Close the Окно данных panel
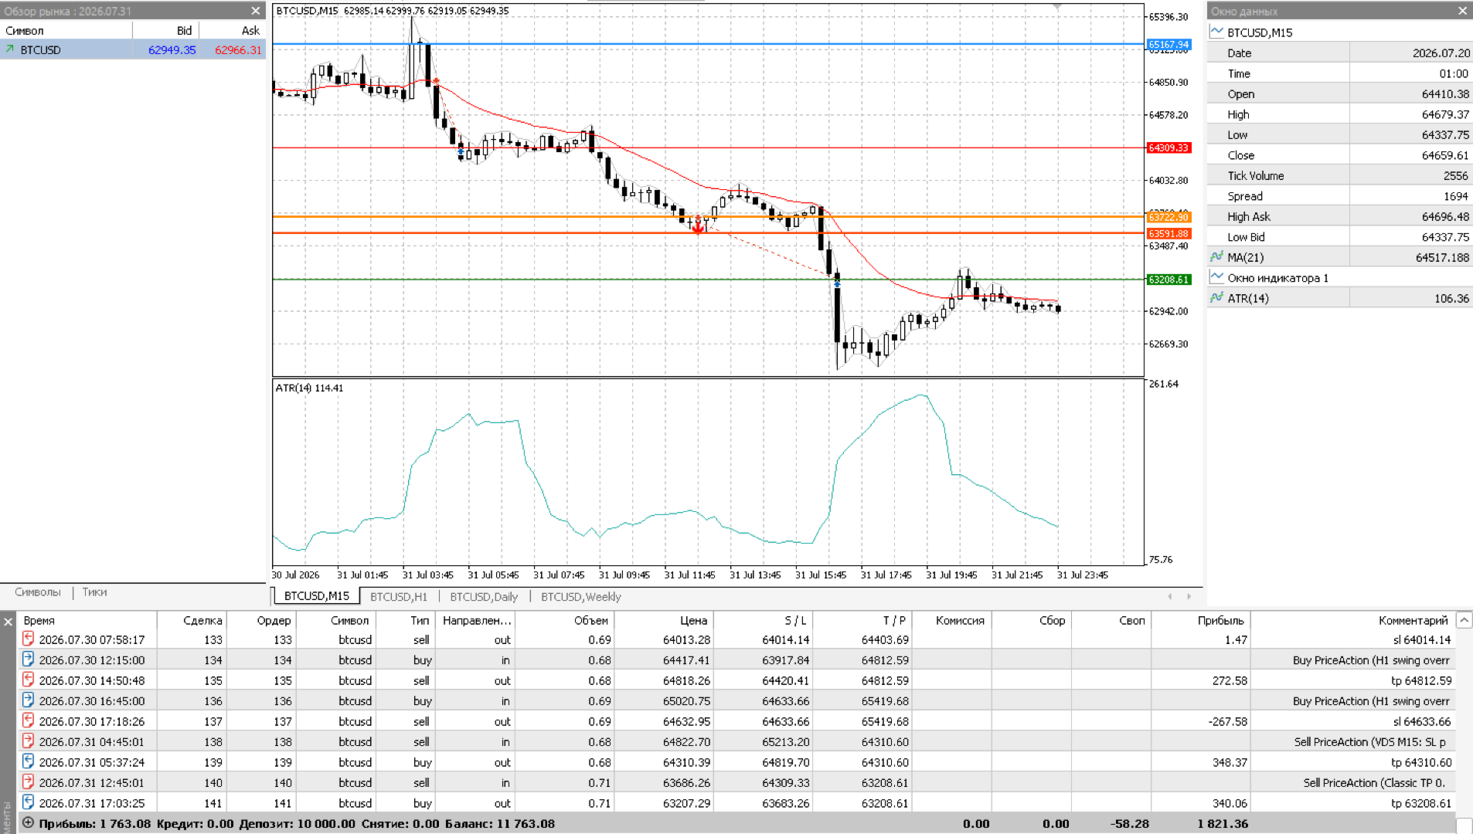Image resolution: width=1473 pixels, height=834 pixels. (x=1462, y=11)
